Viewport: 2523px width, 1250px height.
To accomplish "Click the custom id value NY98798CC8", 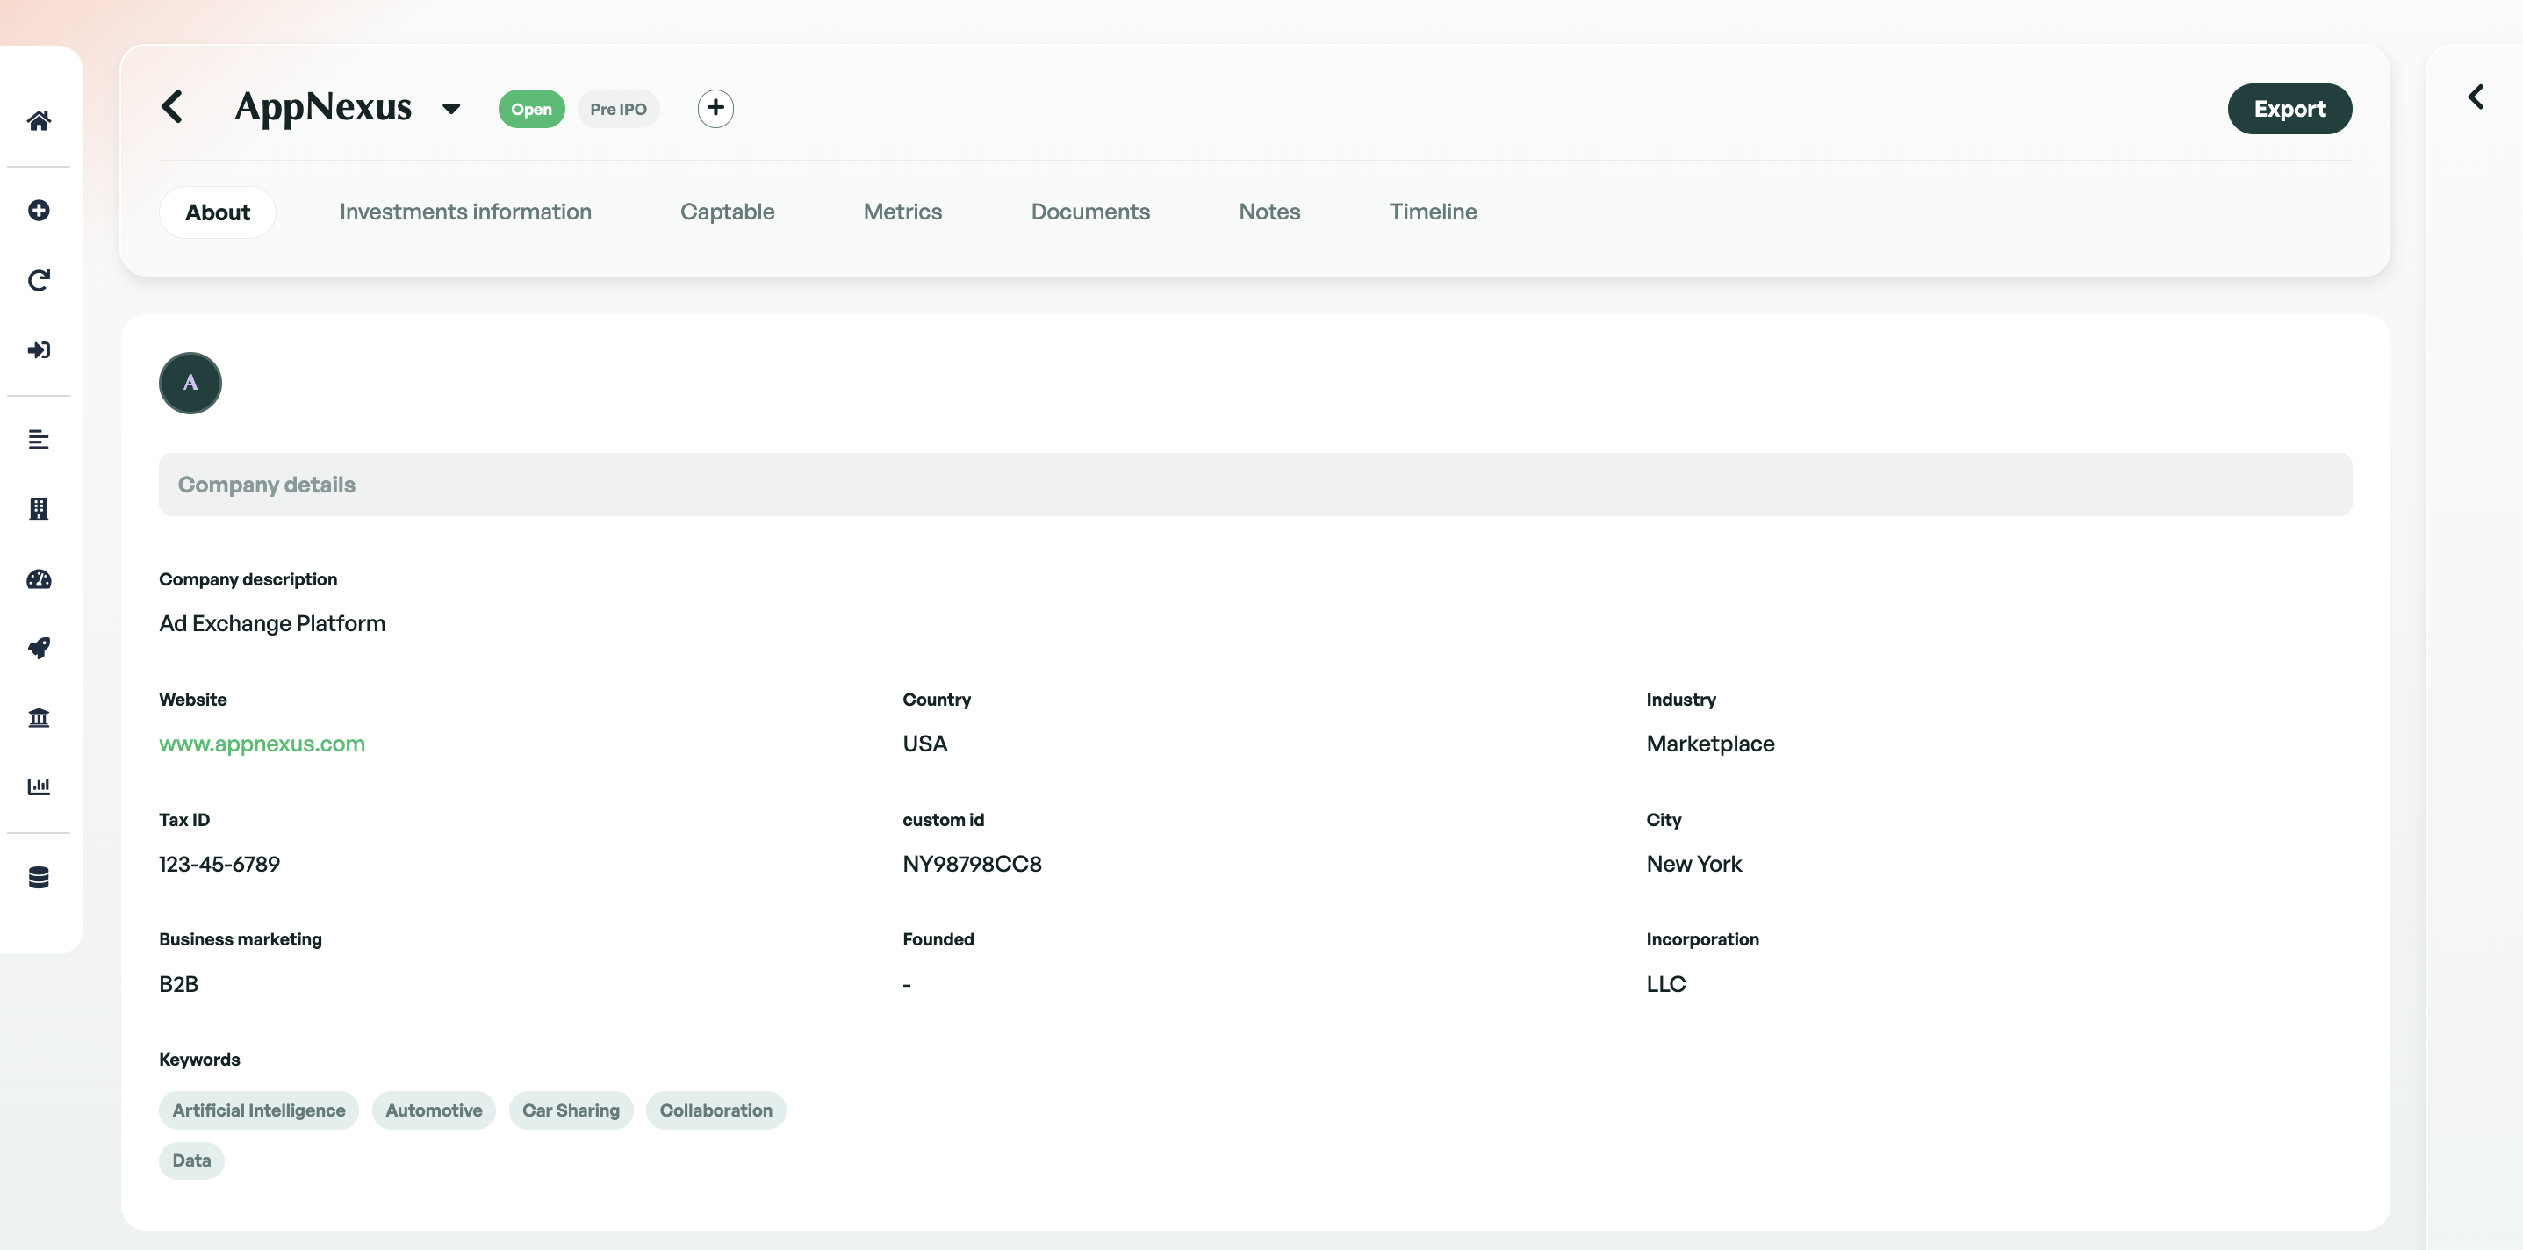I will pos(972,864).
